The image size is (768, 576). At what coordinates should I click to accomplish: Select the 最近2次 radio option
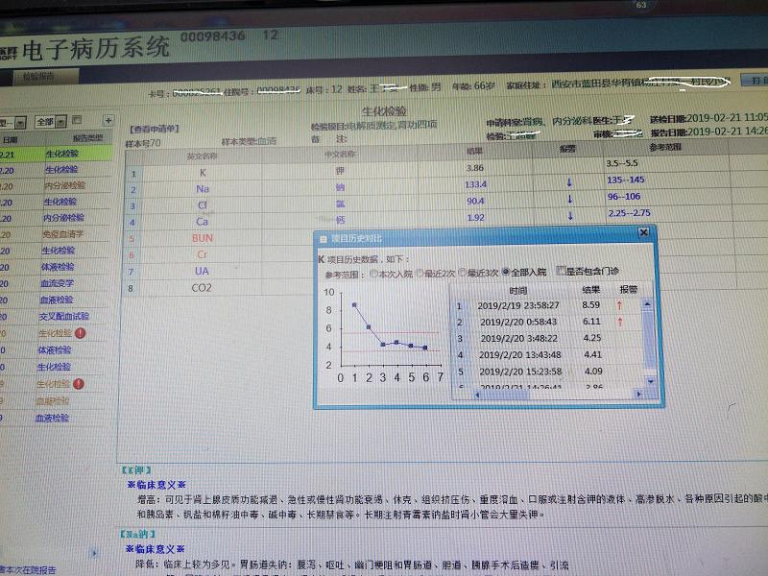(420, 273)
